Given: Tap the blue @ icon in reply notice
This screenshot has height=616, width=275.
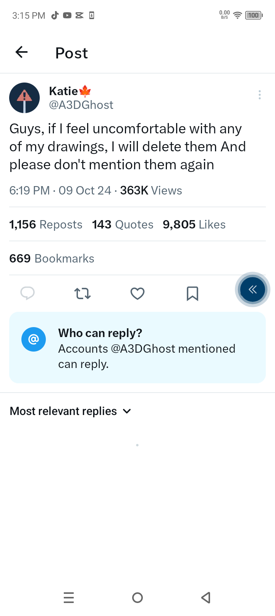Looking at the screenshot, I should [x=34, y=339].
